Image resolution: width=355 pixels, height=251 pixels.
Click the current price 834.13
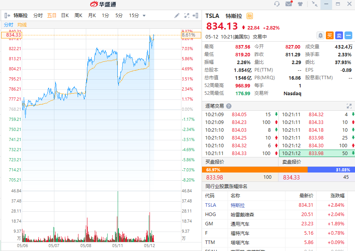pos(222,26)
